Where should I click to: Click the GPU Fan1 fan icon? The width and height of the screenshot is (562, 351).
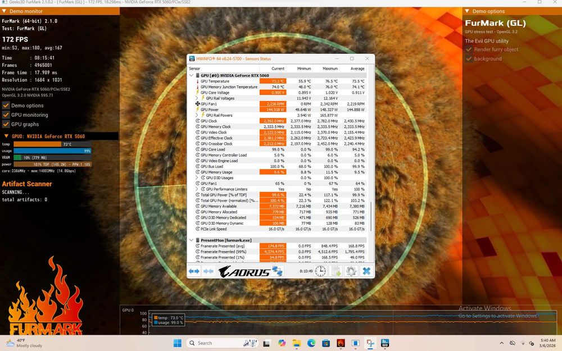click(x=197, y=104)
